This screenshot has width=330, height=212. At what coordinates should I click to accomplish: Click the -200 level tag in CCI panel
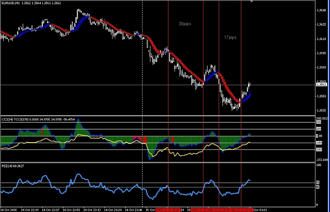[318, 149]
